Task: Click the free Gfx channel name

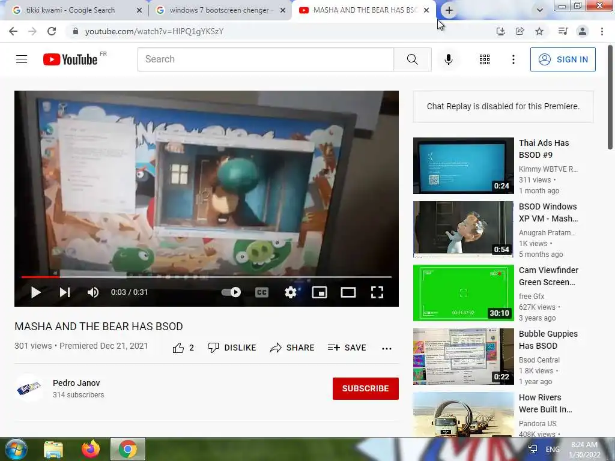Action: pos(532,297)
